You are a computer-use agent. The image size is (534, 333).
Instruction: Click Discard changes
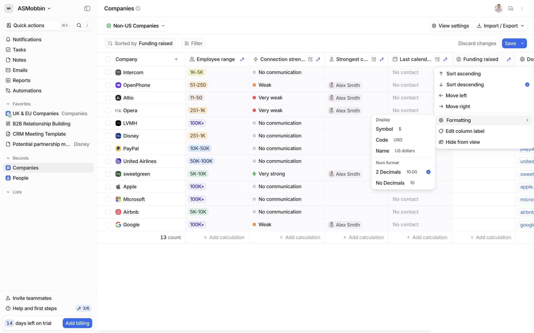click(x=477, y=43)
